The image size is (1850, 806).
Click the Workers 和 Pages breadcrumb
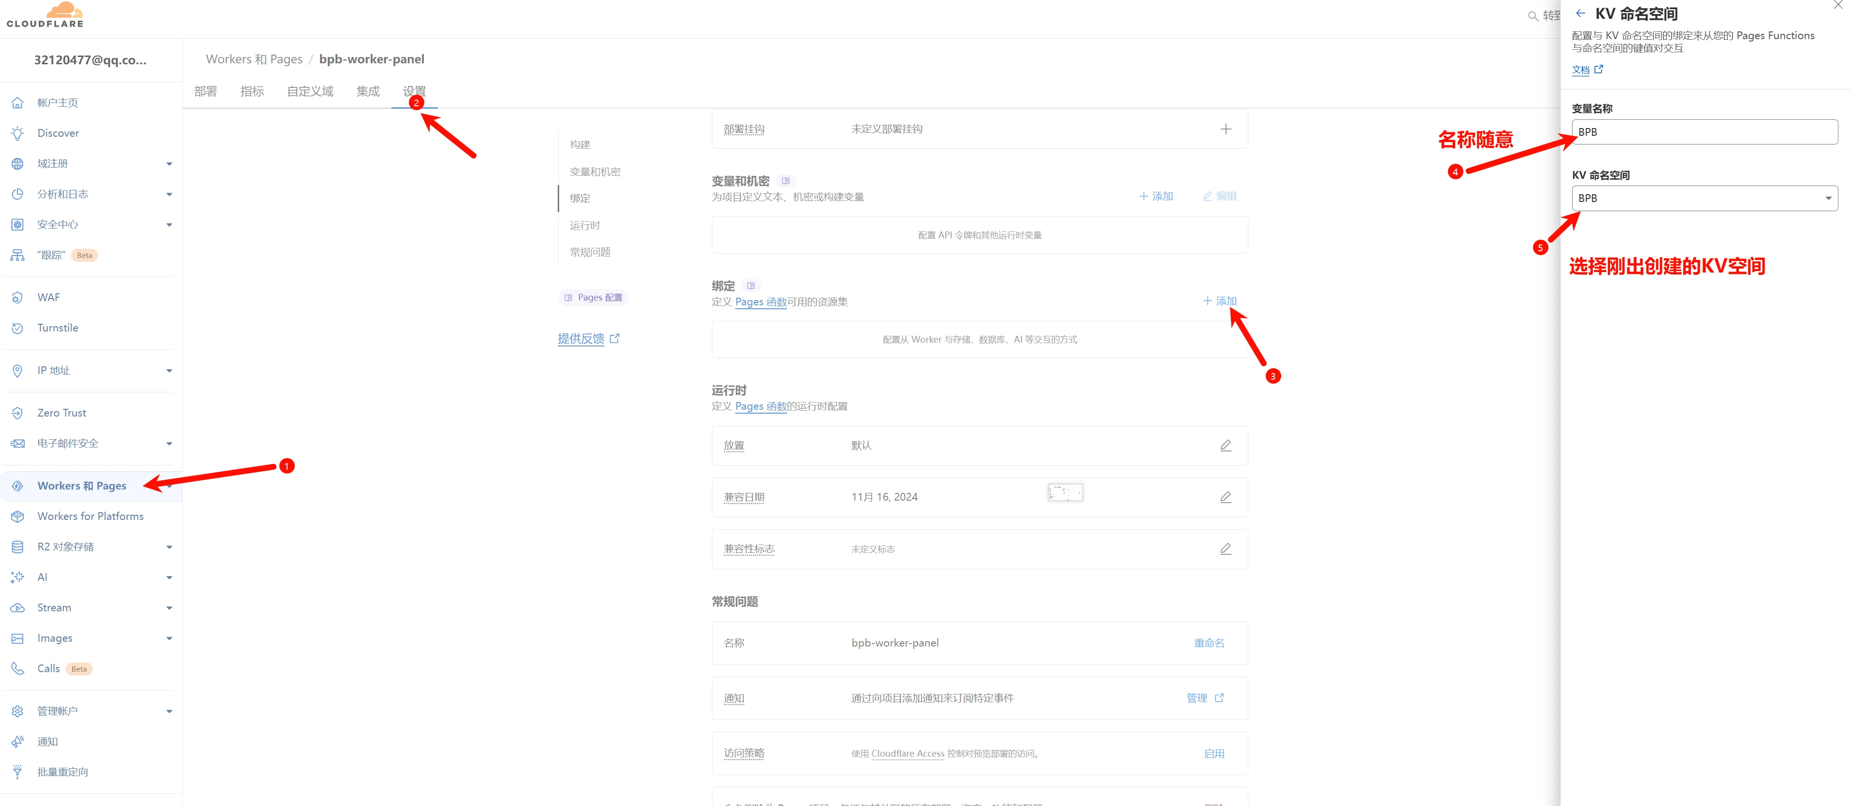254,59
